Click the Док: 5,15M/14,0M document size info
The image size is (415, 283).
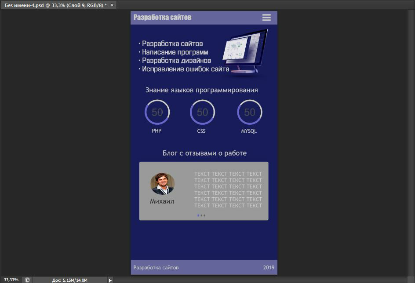tap(69, 280)
